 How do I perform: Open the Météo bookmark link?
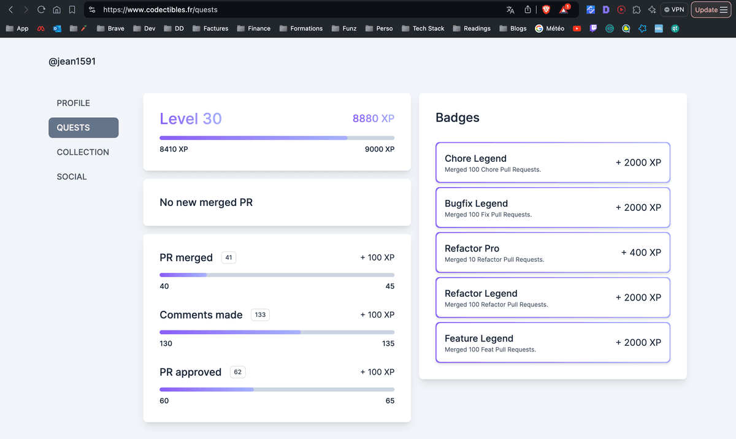(x=550, y=28)
